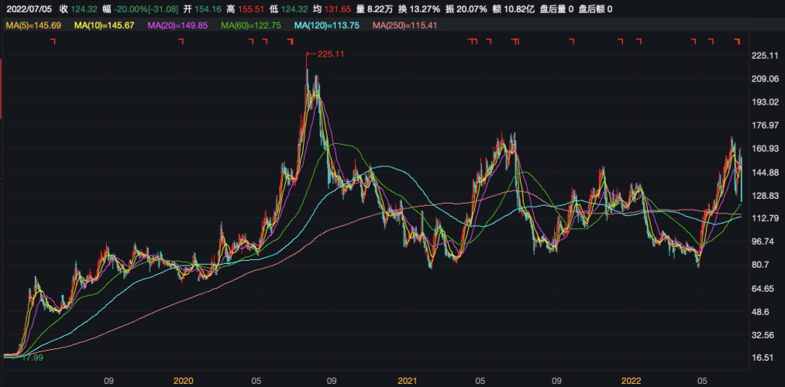Screen dimensions: 785x387
Task: Select the MA(60)=122.75 indicator label
Action: click(x=251, y=25)
